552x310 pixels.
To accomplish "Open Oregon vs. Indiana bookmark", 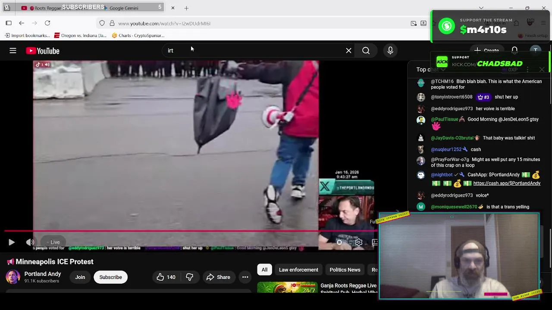I will 80,36.
